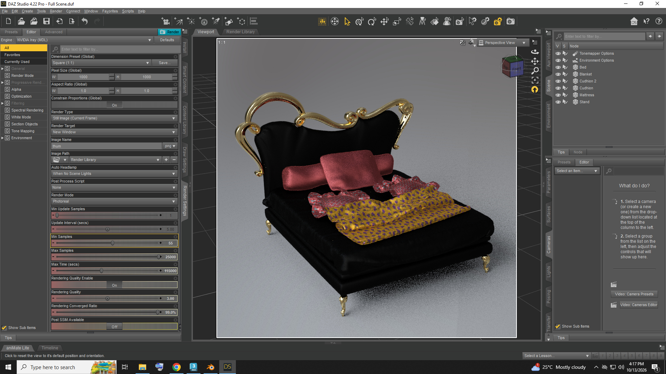The width and height of the screenshot is (666, 374).
Task: Create a new primitive shape
Action: coord(229,21)
